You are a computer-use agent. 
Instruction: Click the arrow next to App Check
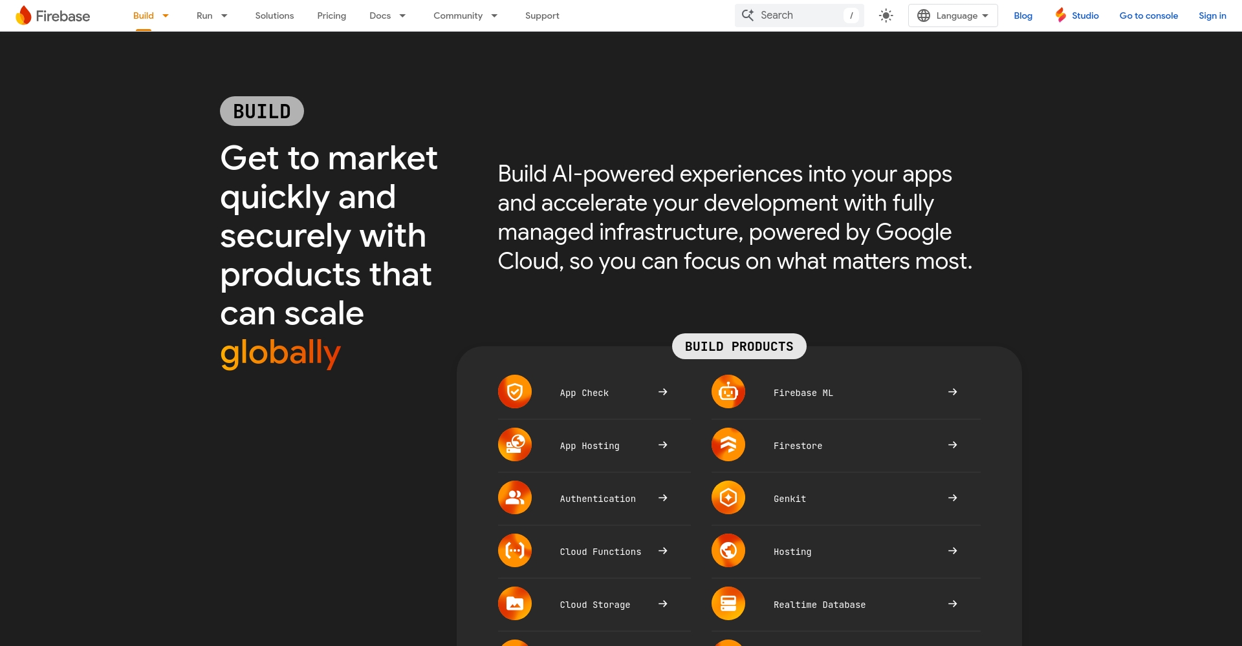[663, 392]
